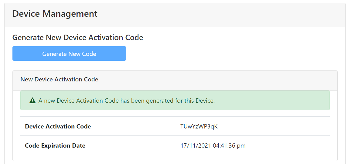The height and width of the screenshot is (164, 348).
Task: Click "pm" in the expiration timestamp
Action: 241,145
